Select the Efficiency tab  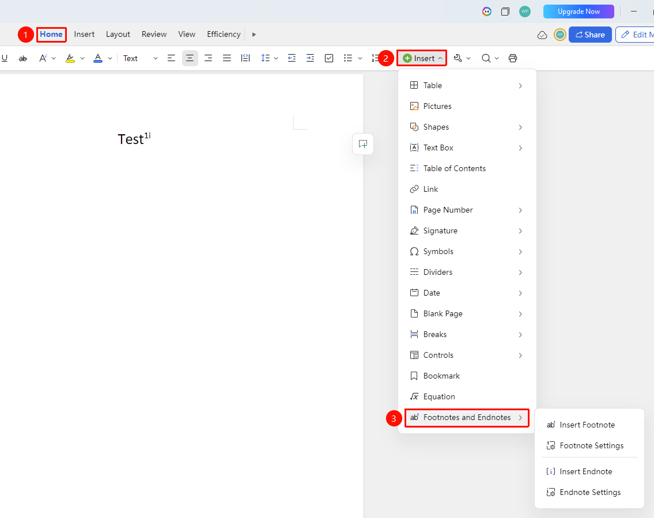click(224, 34)
